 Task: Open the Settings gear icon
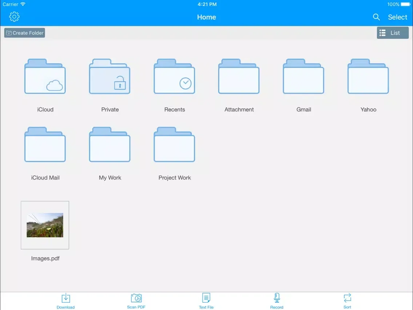[x=14, y=16]
